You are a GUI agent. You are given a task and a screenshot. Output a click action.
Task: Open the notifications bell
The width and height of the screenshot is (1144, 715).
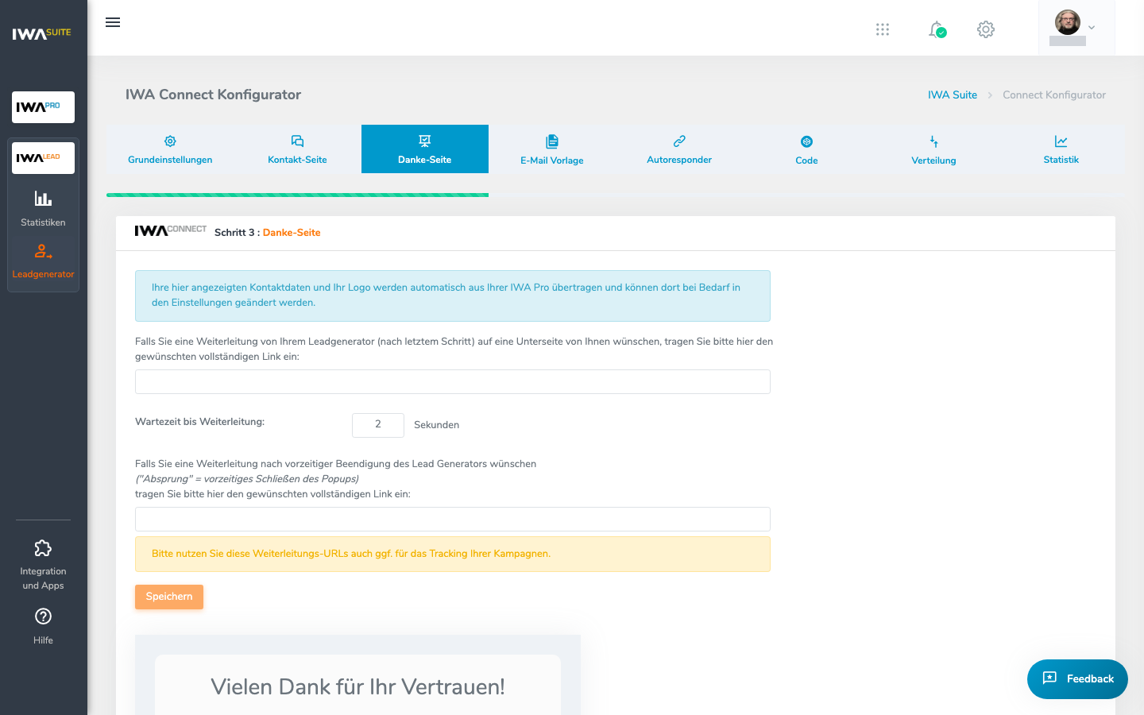click(x=937, y=29)
